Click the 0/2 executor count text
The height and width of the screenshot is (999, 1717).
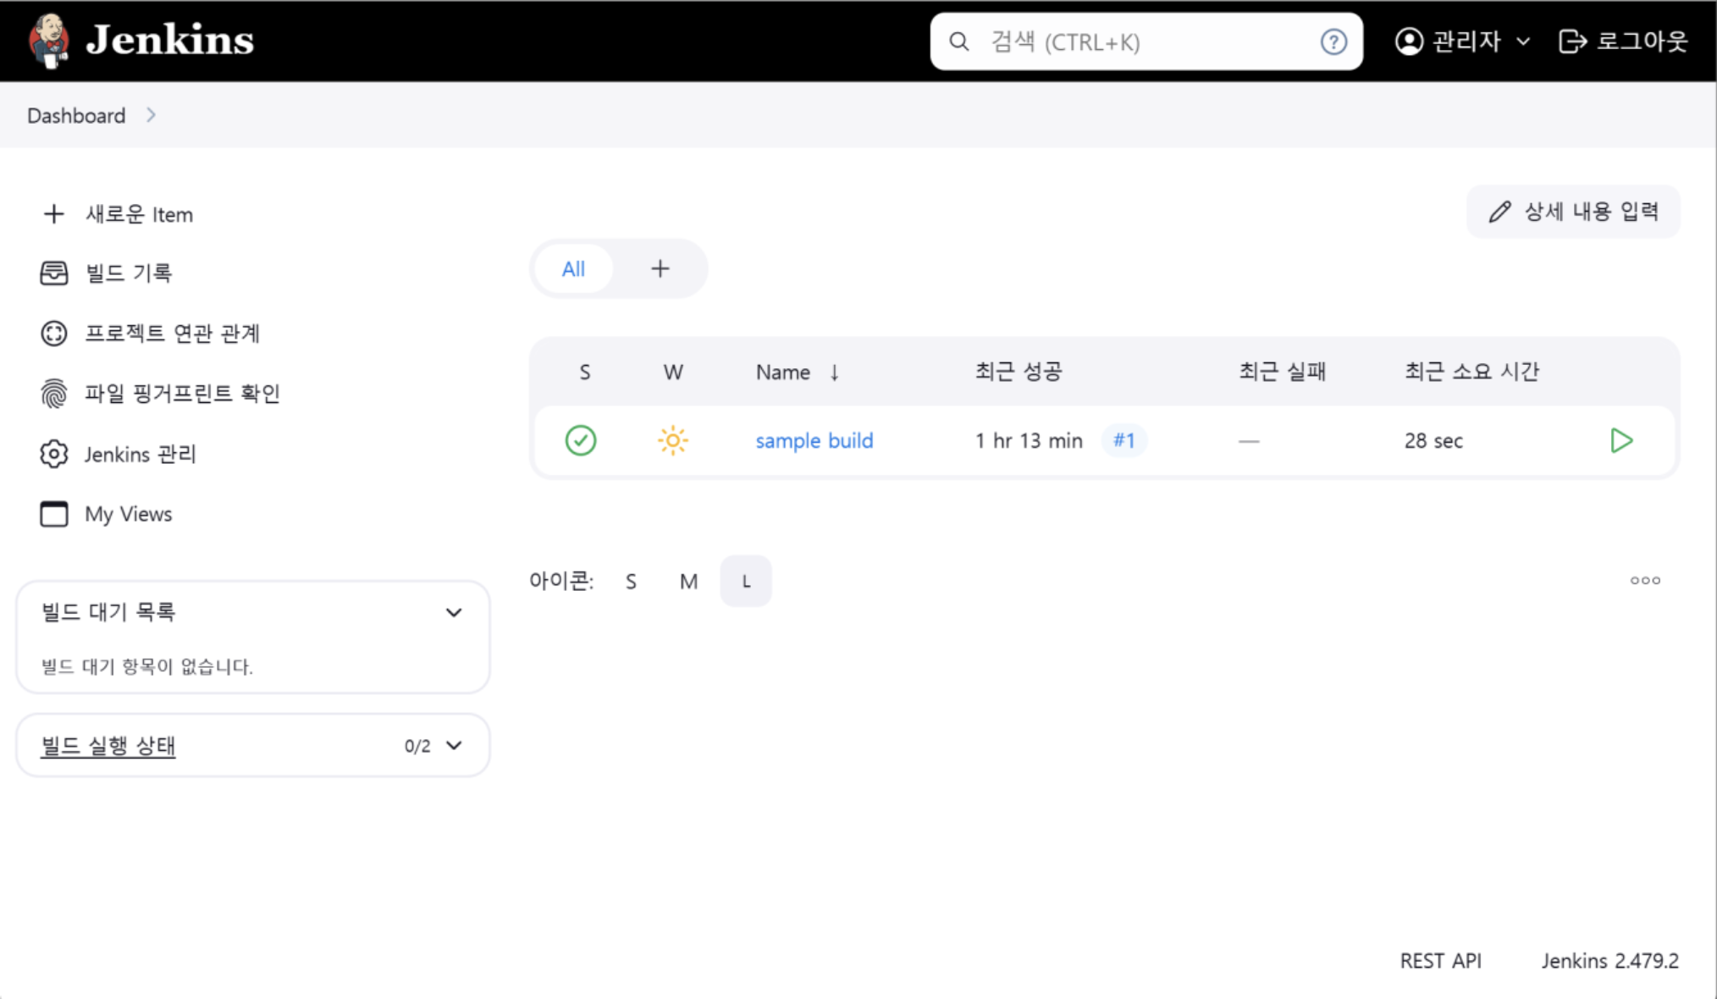[x=417, y=746]
